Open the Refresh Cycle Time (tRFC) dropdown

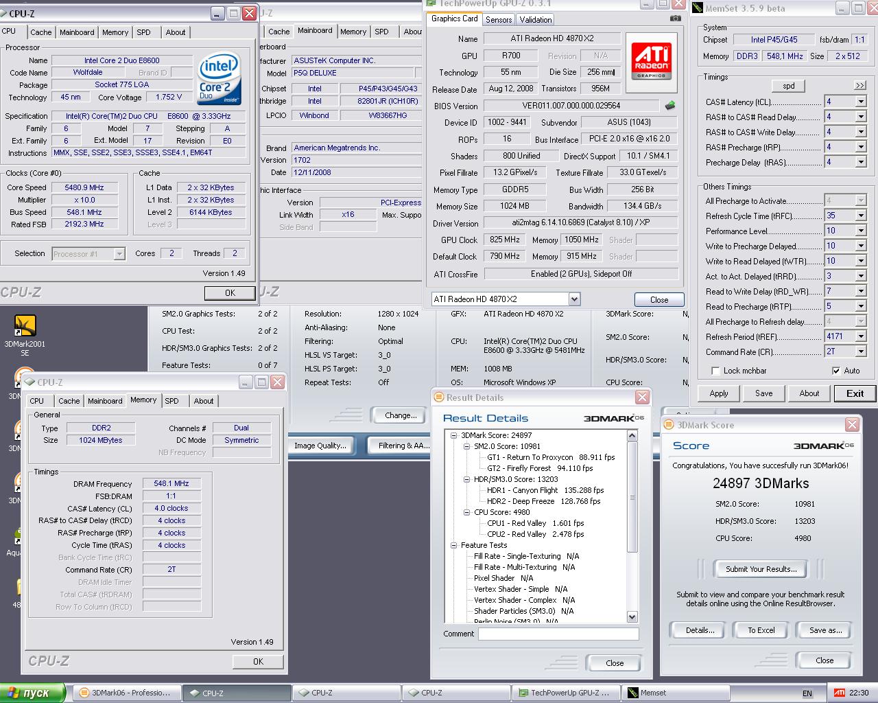[861, 216]
